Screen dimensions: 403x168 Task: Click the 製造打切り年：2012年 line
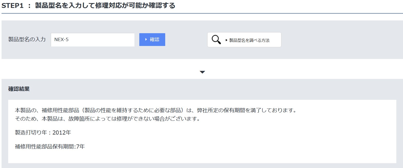coord(43,133)
